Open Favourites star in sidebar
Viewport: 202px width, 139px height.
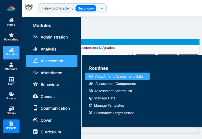coord(11,37)
